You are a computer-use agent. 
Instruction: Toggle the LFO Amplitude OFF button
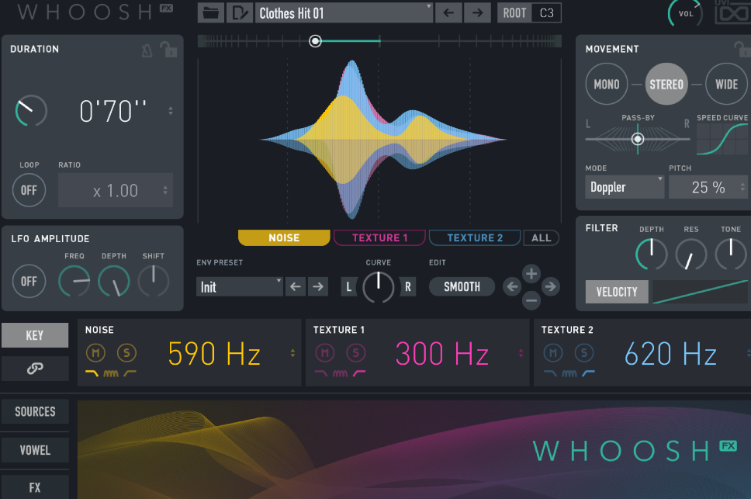[x=29, y=281]
